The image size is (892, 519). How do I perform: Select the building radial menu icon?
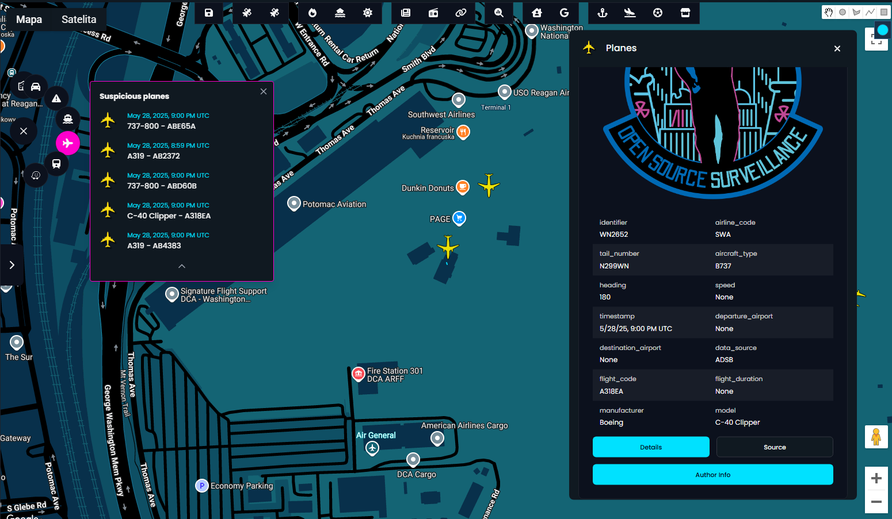21,86
